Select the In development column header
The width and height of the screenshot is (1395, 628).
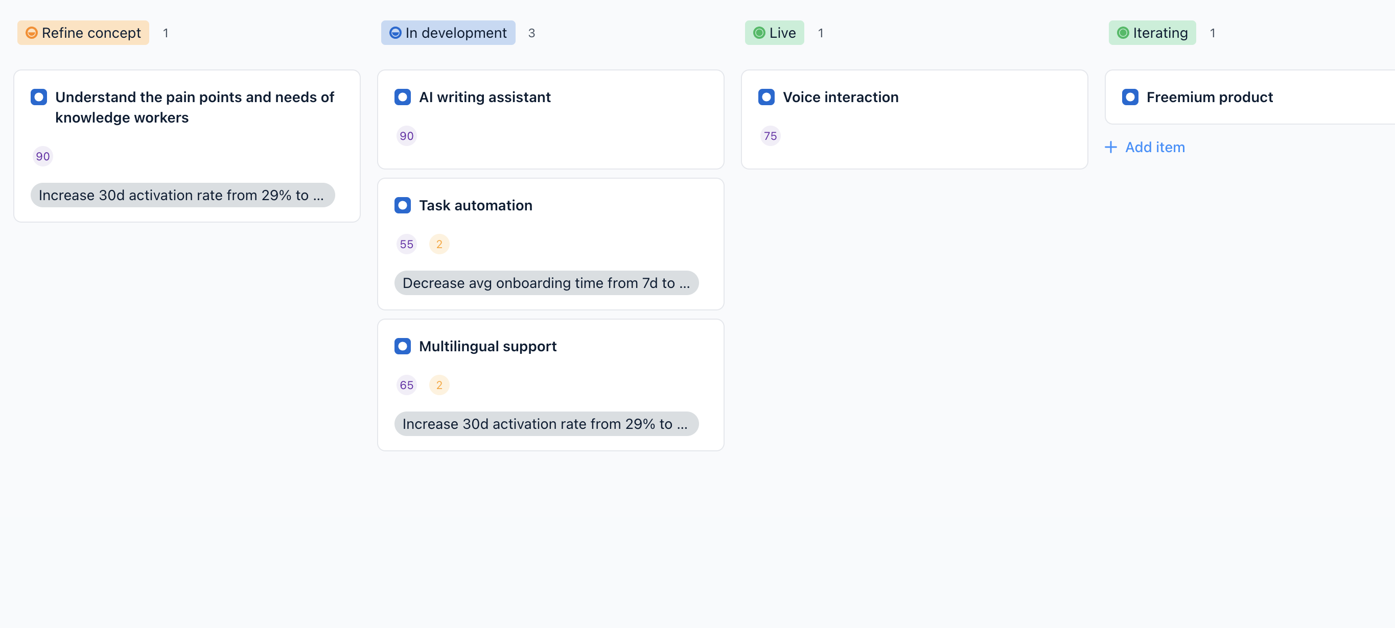(448, 33)
